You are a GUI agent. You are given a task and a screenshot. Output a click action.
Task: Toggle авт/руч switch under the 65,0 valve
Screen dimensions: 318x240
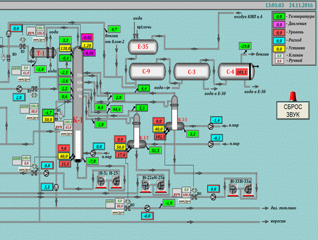coord(67,134)
